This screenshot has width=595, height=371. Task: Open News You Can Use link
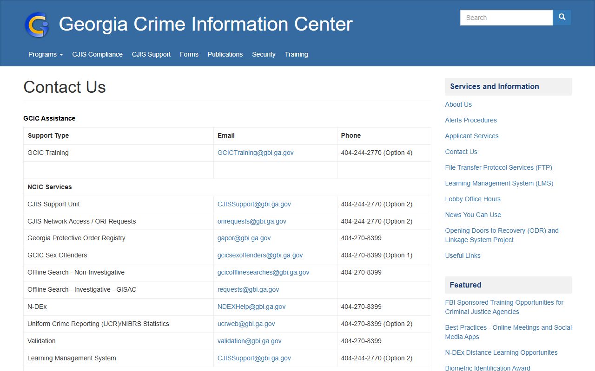click(x=473, y=215)
